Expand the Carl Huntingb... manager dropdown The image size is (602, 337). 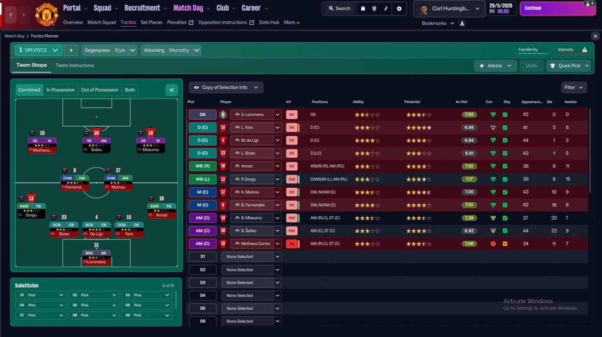click(449, 8)
